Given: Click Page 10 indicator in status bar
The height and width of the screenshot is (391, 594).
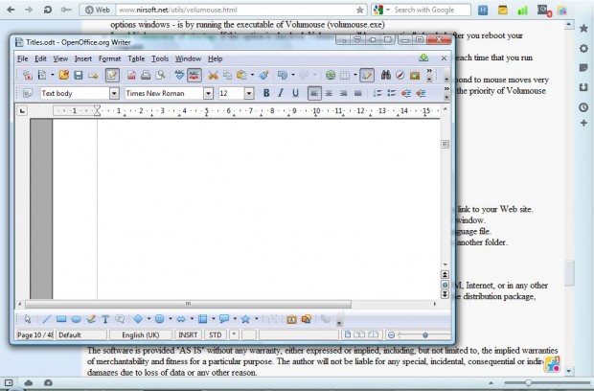Looking at the screenshot, I should (34, 334).
